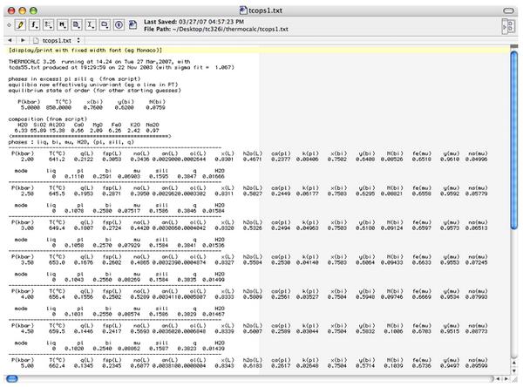This screenshot has height=387, width=523.
Task: Click the 'equilibria now effectively univariant' line
Action: coord(93,85)
